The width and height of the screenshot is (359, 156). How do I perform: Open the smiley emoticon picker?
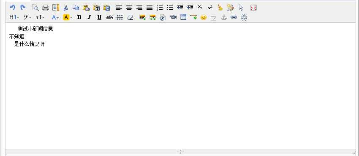coord(204,17)
